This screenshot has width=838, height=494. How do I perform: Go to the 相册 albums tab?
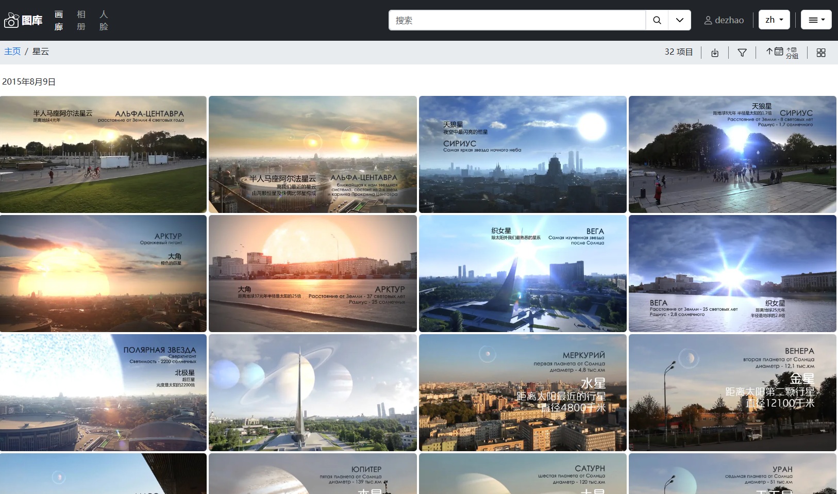tap(81, 20)
